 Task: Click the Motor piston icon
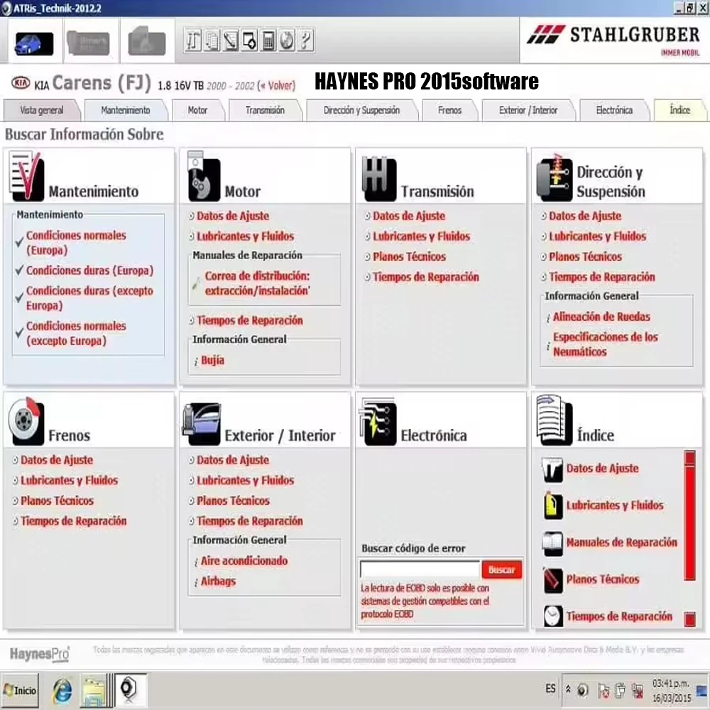(203, 177)
